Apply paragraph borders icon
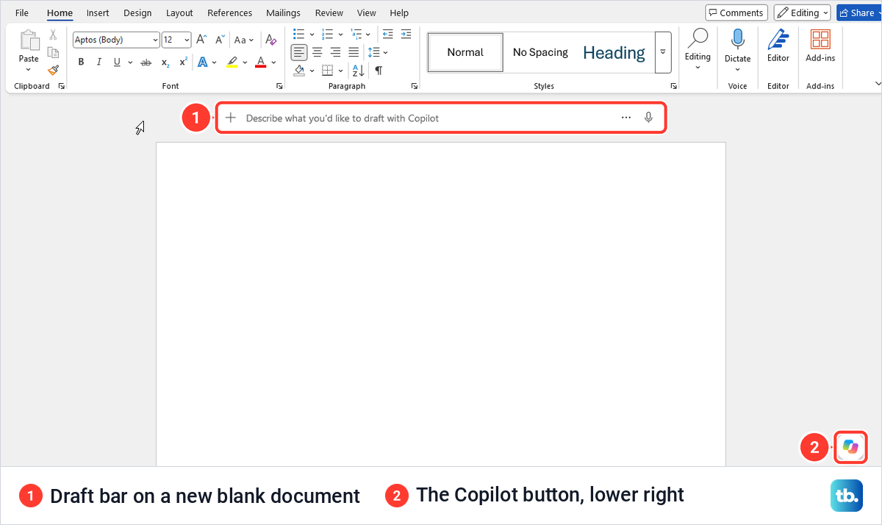The height and width of the screenshot is (525, 882). [328, 71]
